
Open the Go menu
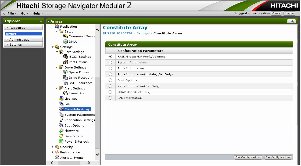tap(24, 13)
